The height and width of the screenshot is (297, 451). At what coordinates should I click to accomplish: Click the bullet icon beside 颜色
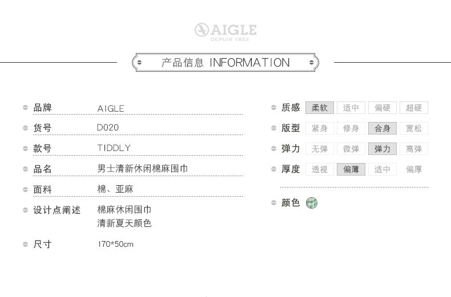click(x=273, y=203)
